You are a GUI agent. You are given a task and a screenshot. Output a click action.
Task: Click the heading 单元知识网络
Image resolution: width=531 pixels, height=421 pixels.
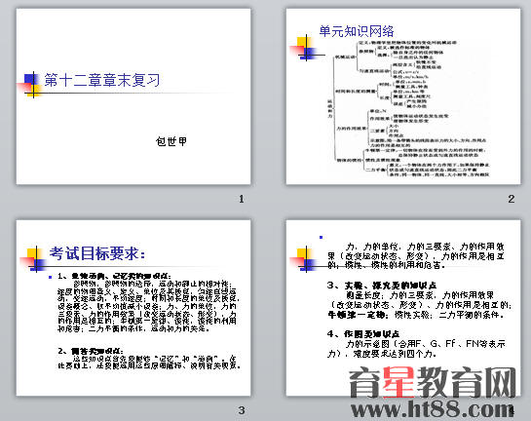coord(357,31)
